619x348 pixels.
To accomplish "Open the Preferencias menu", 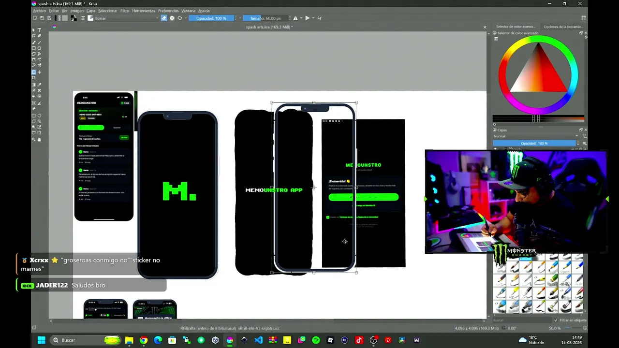I will (x=168, y=11).
